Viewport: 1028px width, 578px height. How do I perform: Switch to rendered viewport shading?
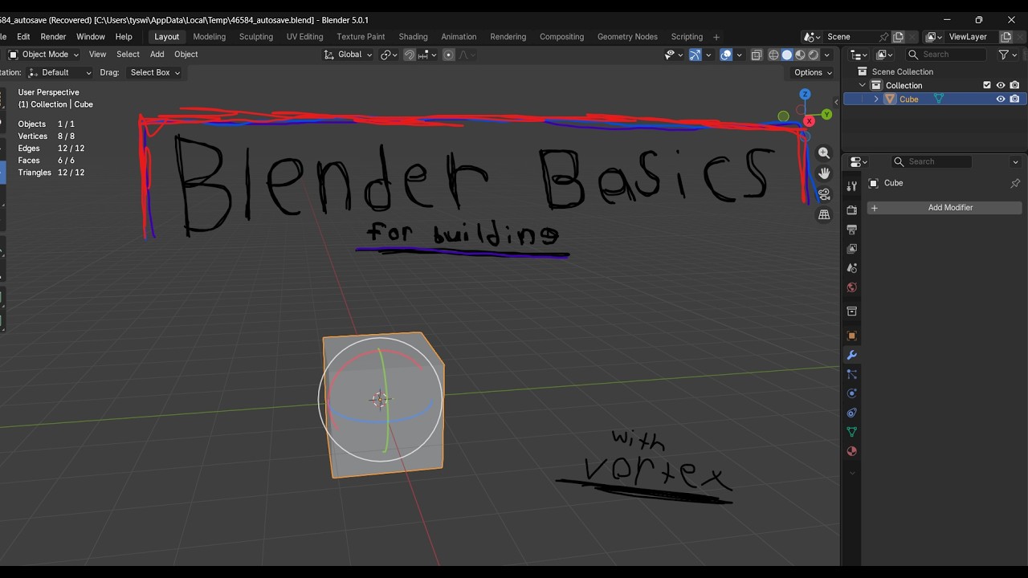pyautogui.click(x=814, y=55)
